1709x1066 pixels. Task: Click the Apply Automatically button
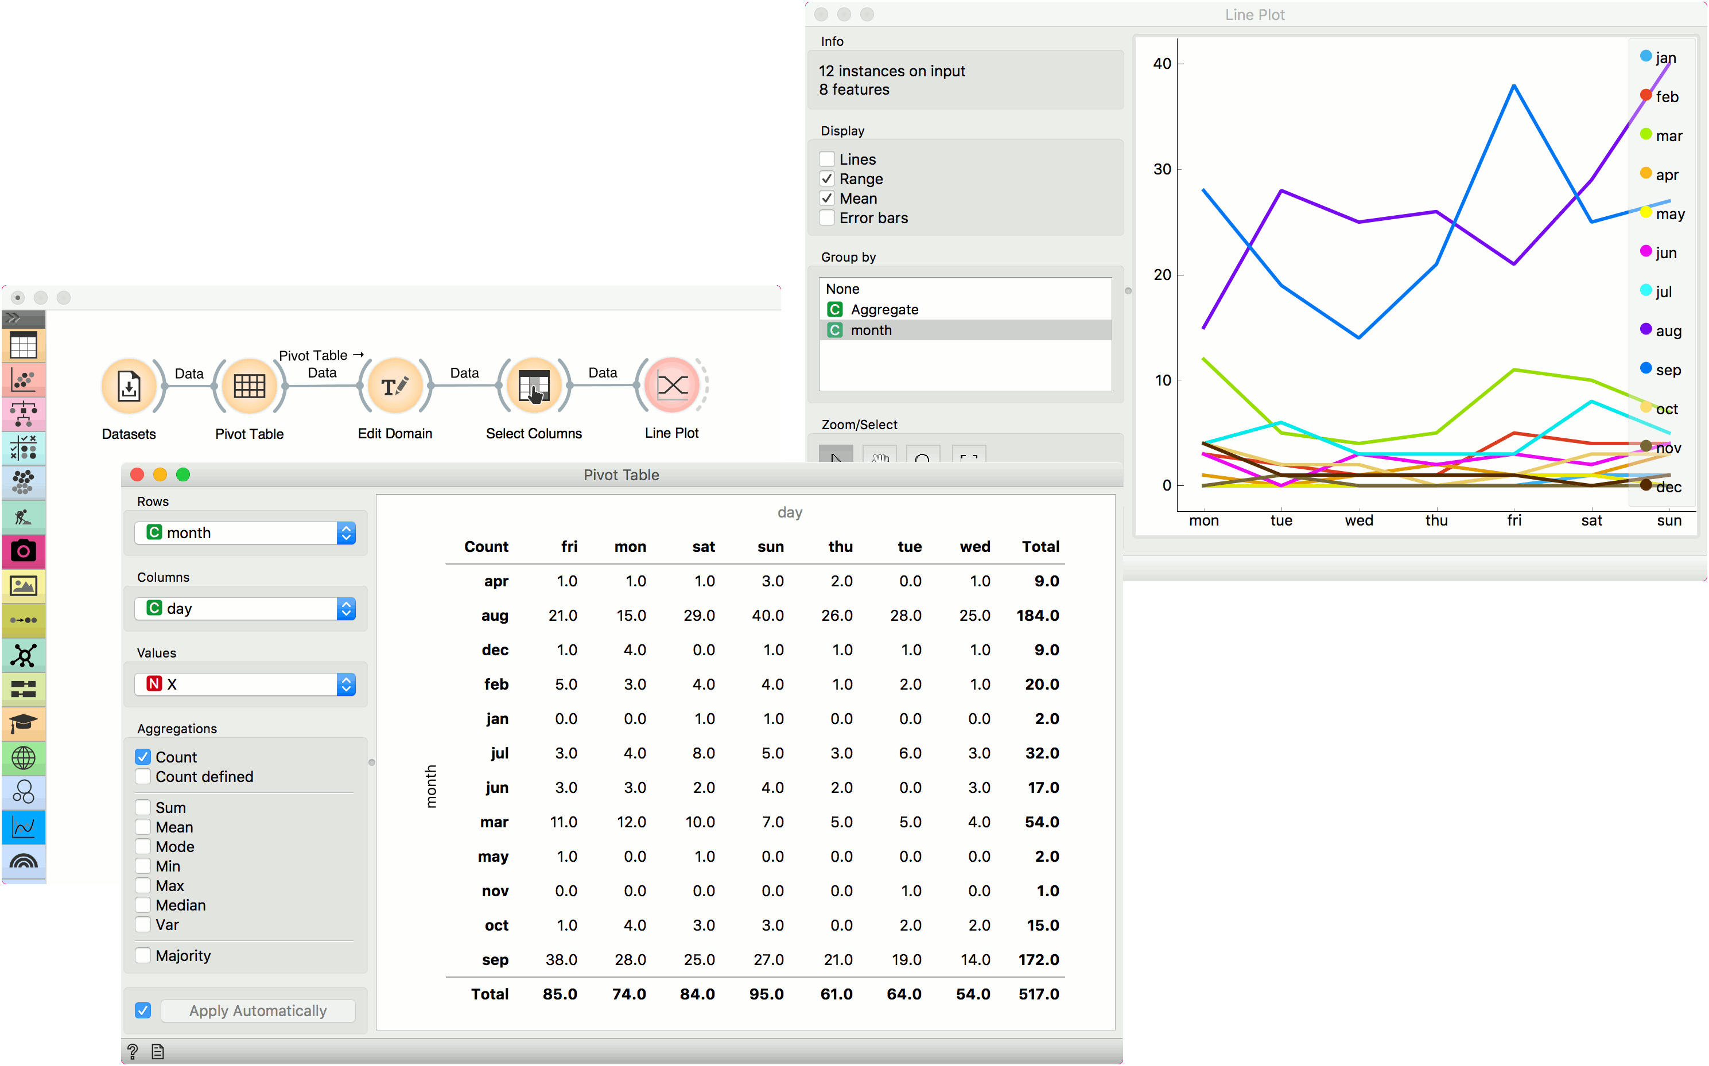tap(258, 1010)
